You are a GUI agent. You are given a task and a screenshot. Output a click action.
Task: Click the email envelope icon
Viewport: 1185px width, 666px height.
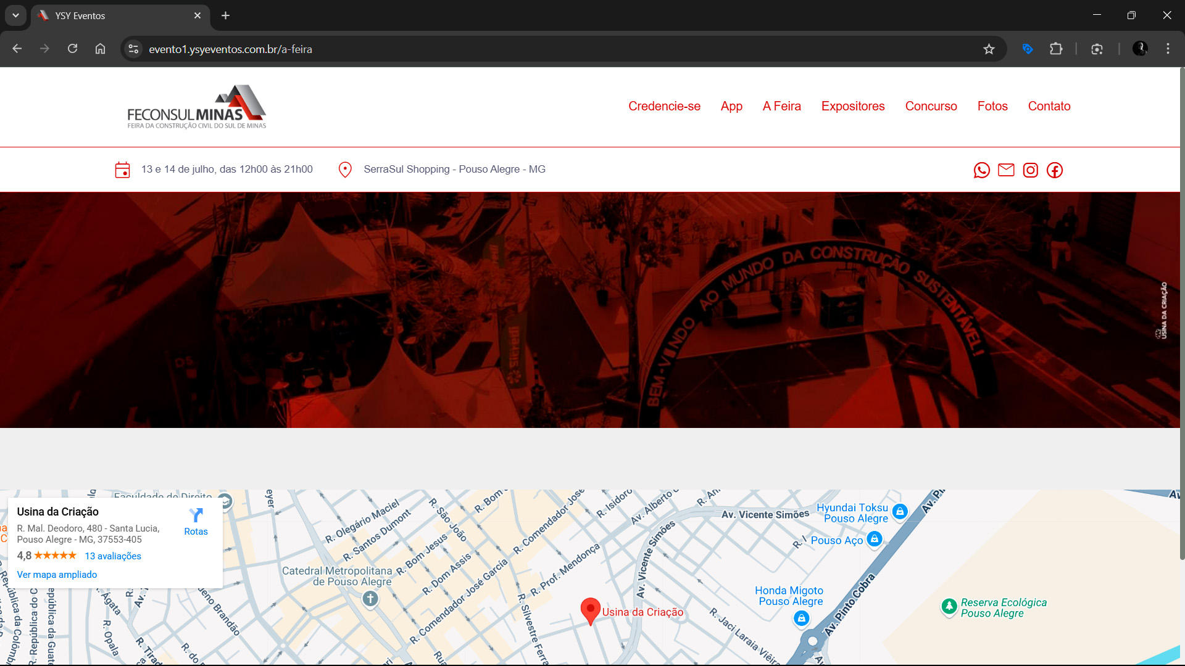tap(1006, 170)
